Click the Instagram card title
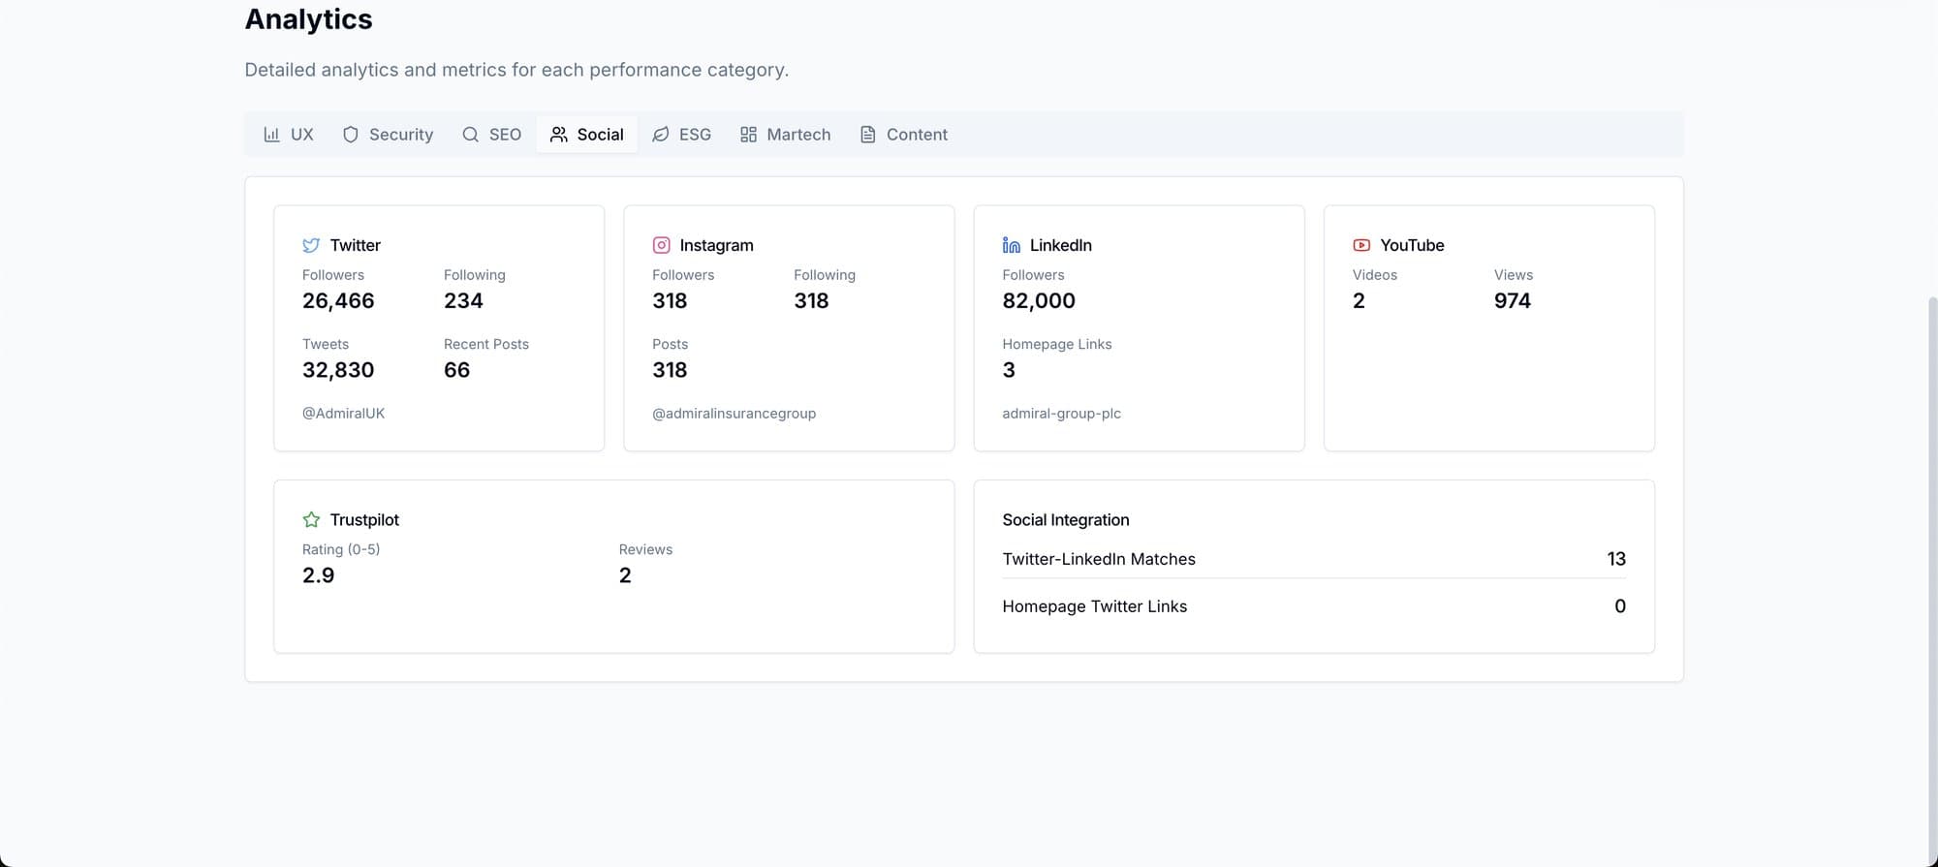This screenshot has height=867, width=1938. 716,245
